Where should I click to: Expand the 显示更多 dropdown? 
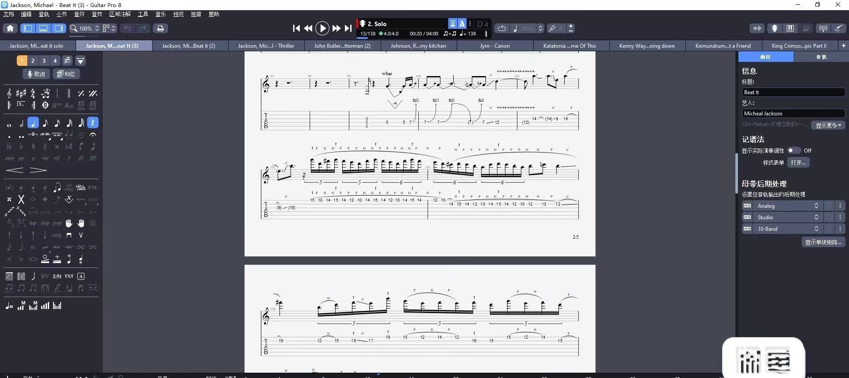pyautogui.click(x=828, y=126)
